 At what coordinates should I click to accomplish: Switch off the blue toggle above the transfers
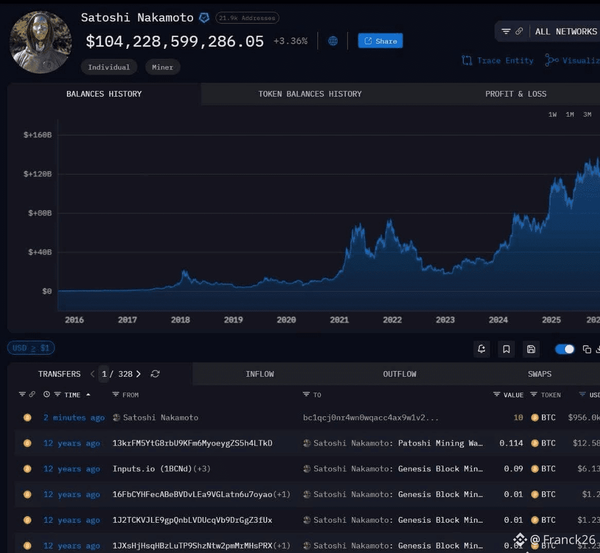(564, 349)
